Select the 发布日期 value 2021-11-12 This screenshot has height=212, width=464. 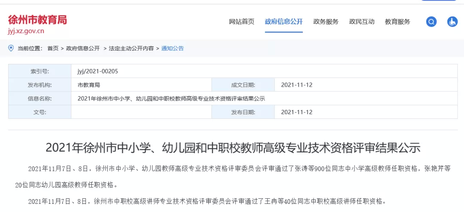(296, 112)
